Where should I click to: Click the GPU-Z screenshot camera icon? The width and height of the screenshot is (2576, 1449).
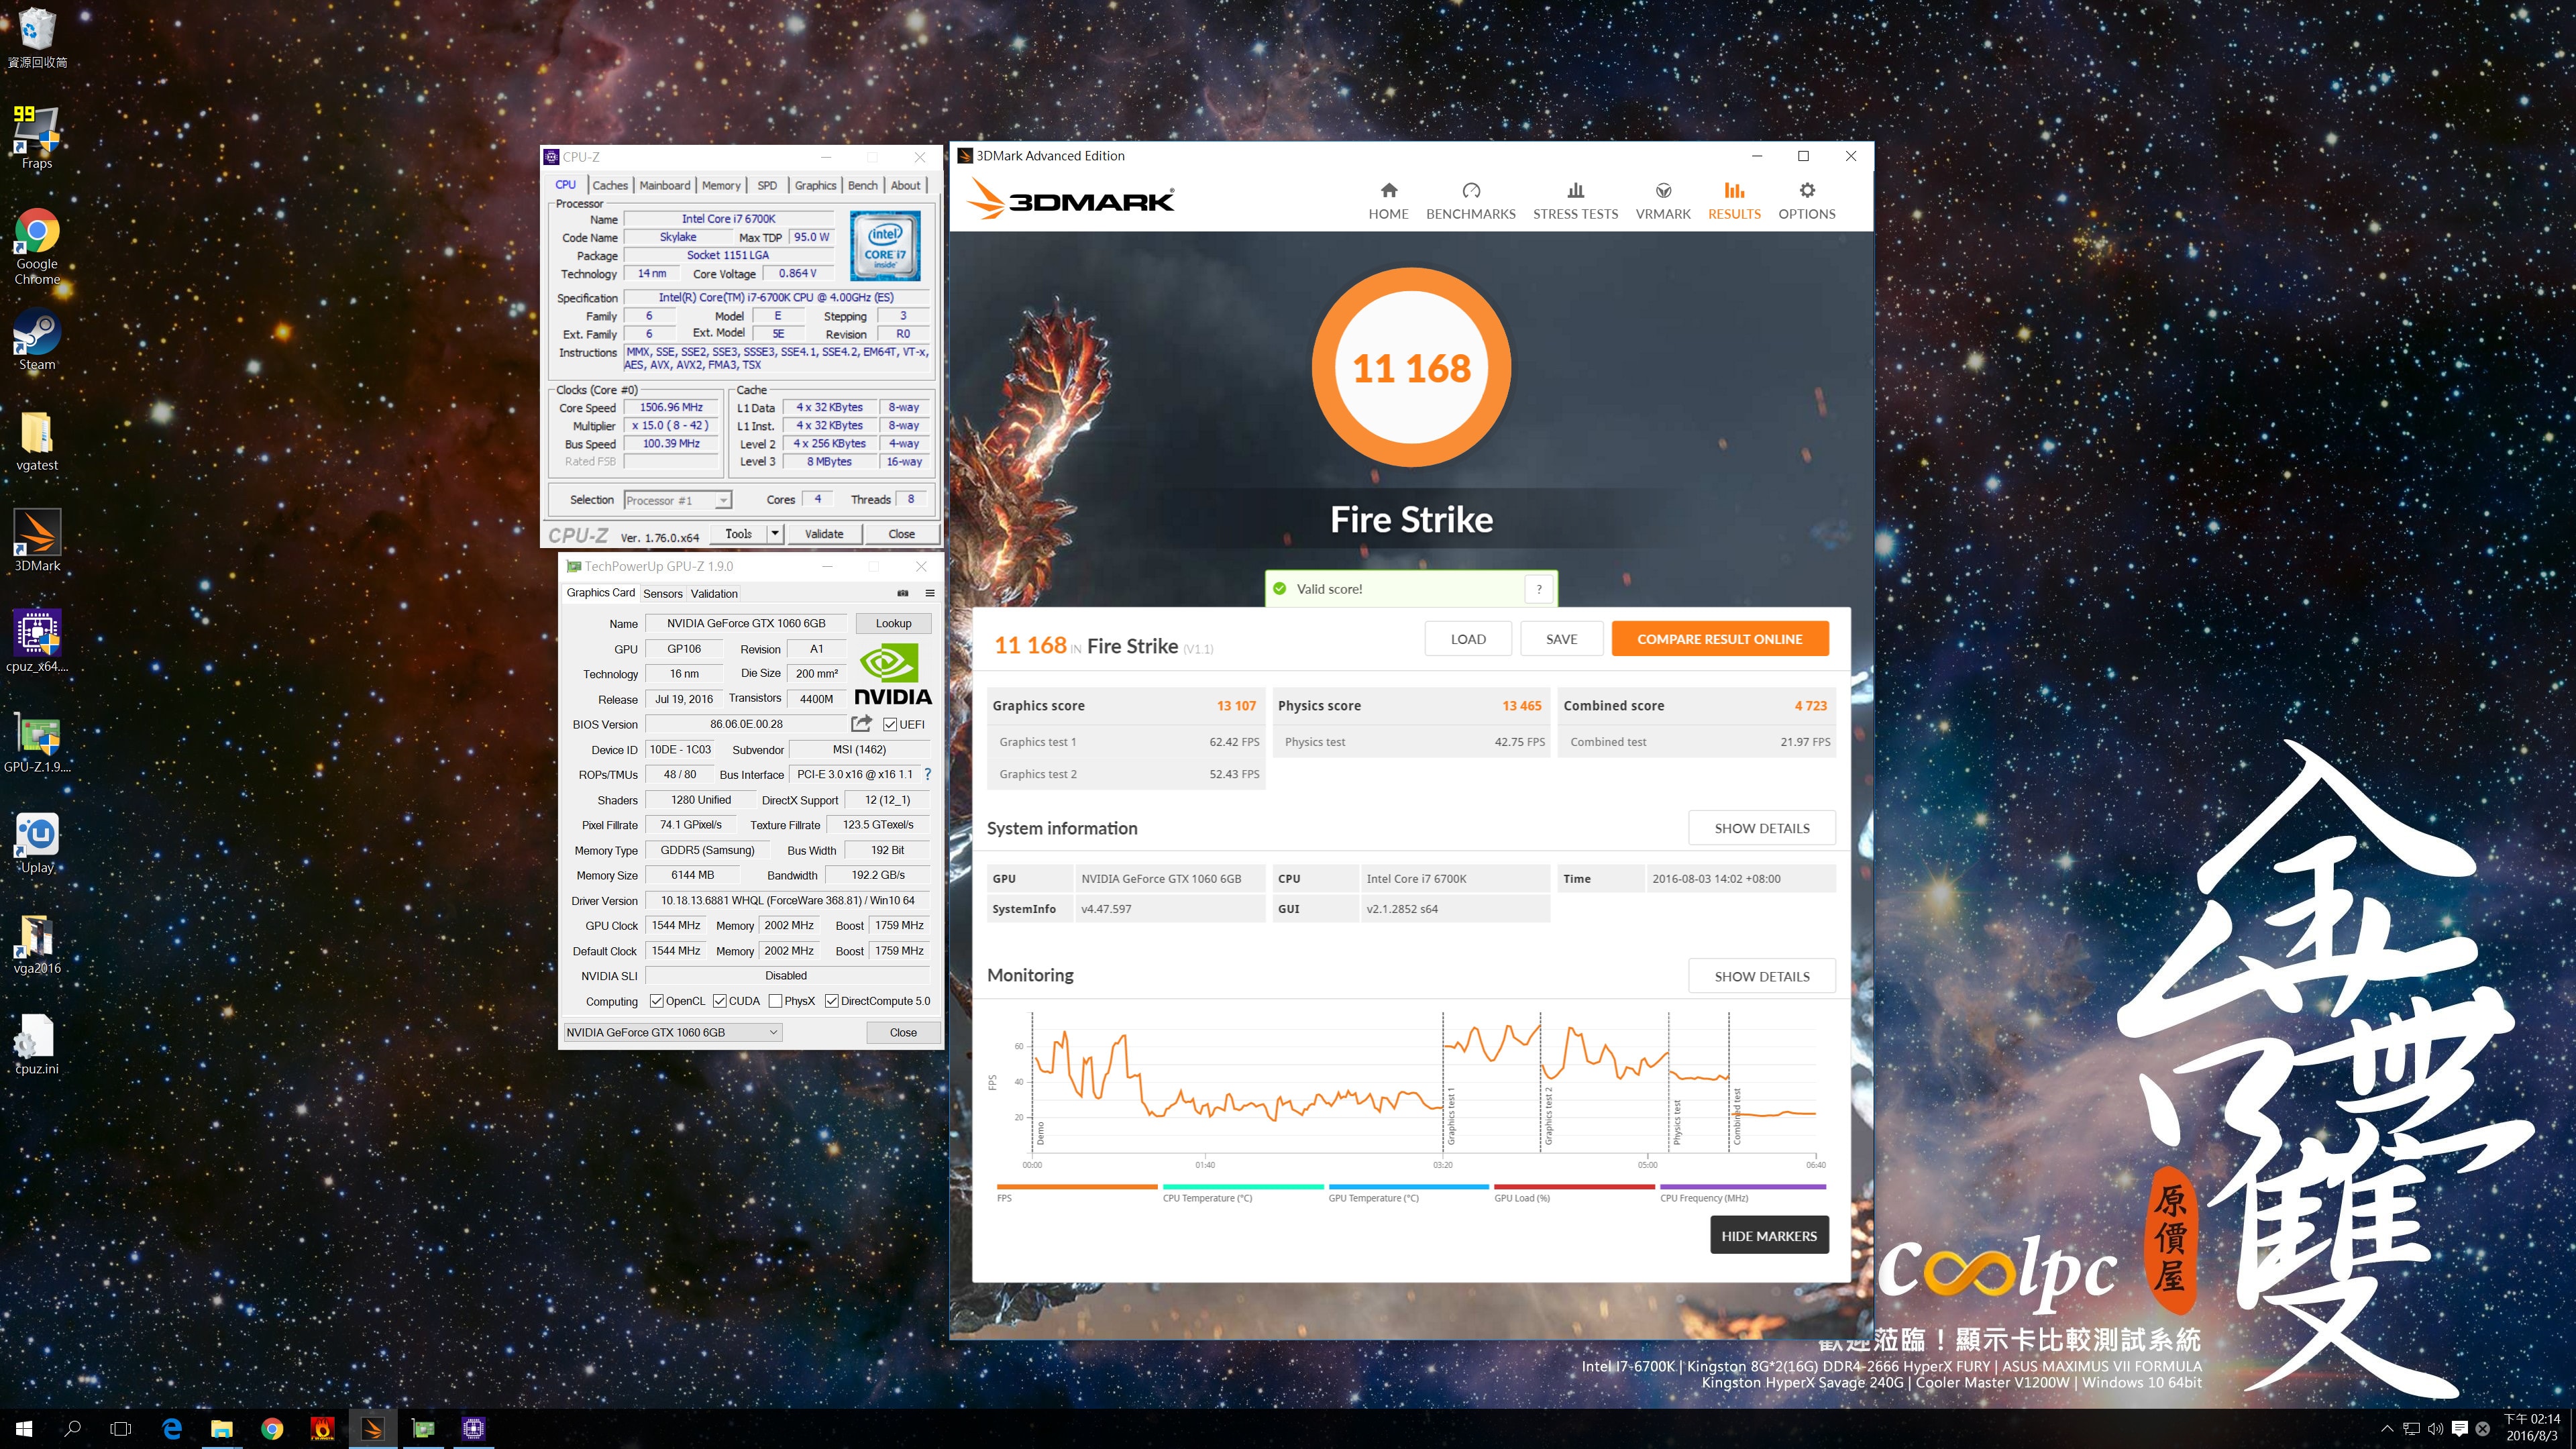pos(903,593)
